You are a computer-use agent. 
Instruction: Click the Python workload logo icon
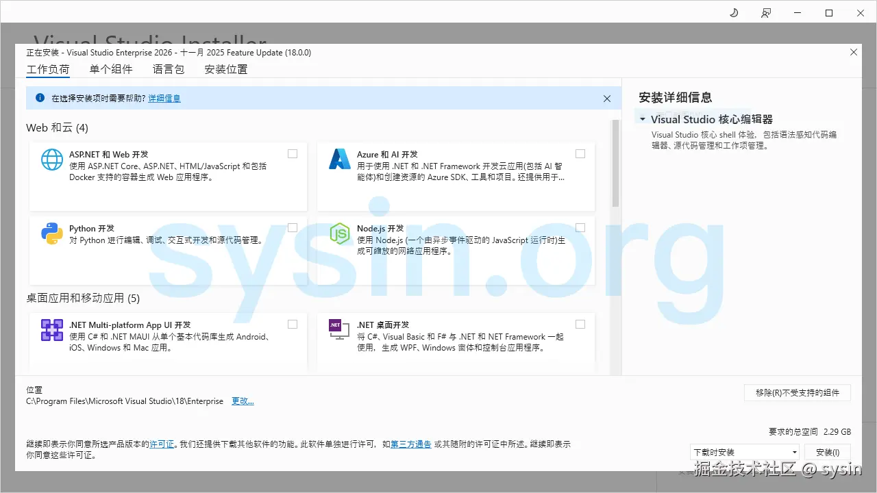click(52, 233)
